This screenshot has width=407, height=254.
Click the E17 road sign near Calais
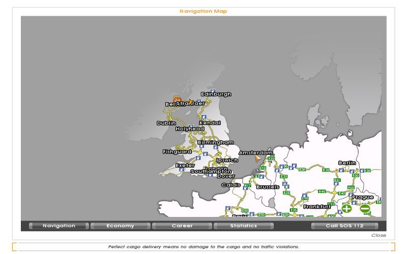click(x=249, y=185)
